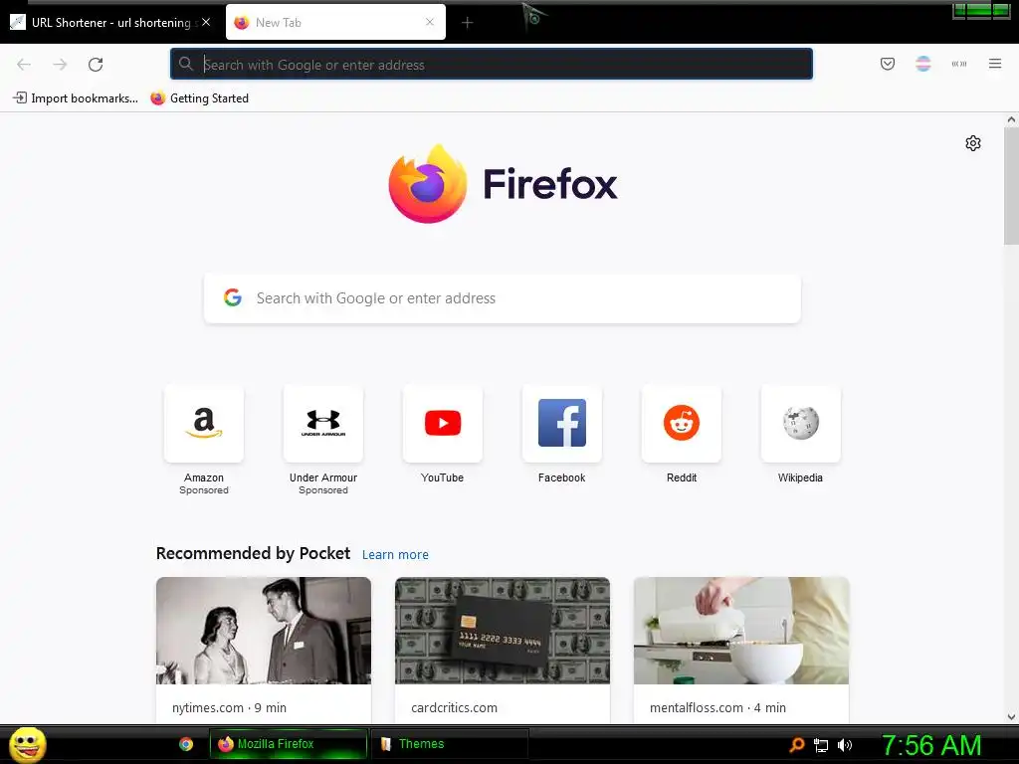The width and height of the screenshot is (1019, 764).
Task: Click the search magnifier tray icon
Action: (797, 745)
